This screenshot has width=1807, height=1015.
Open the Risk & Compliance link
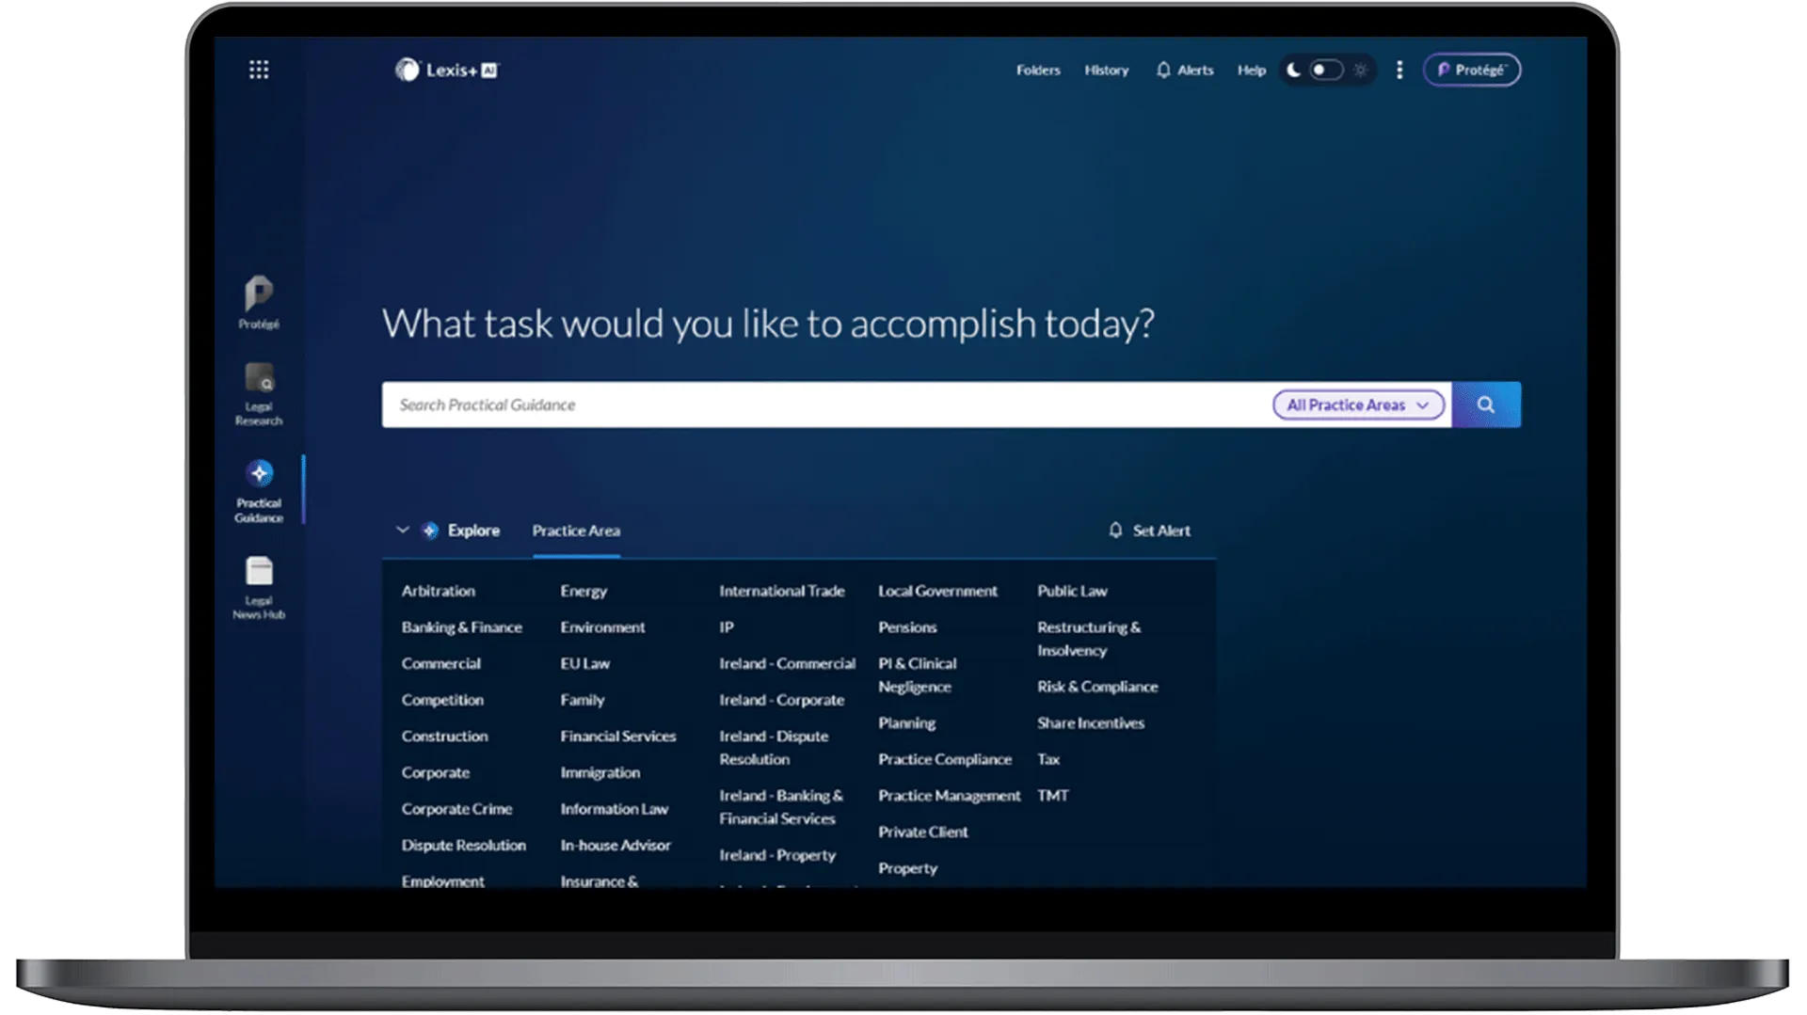tap(1097, 687)
